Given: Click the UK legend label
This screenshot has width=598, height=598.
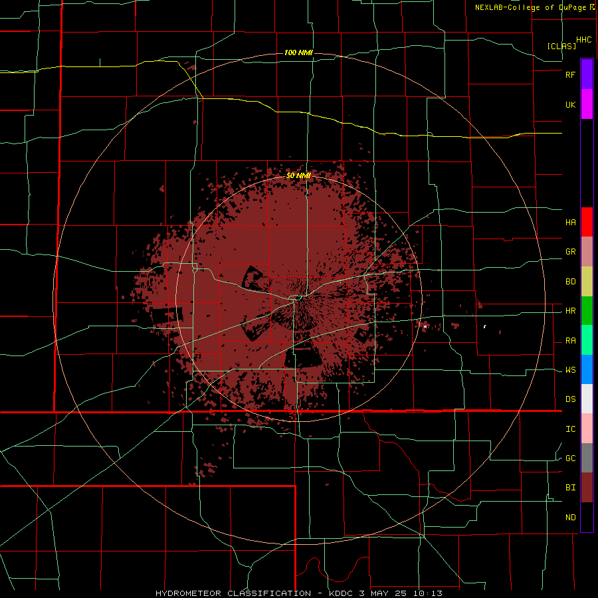Looking at the screenshot, I should (x=571, y=104).
